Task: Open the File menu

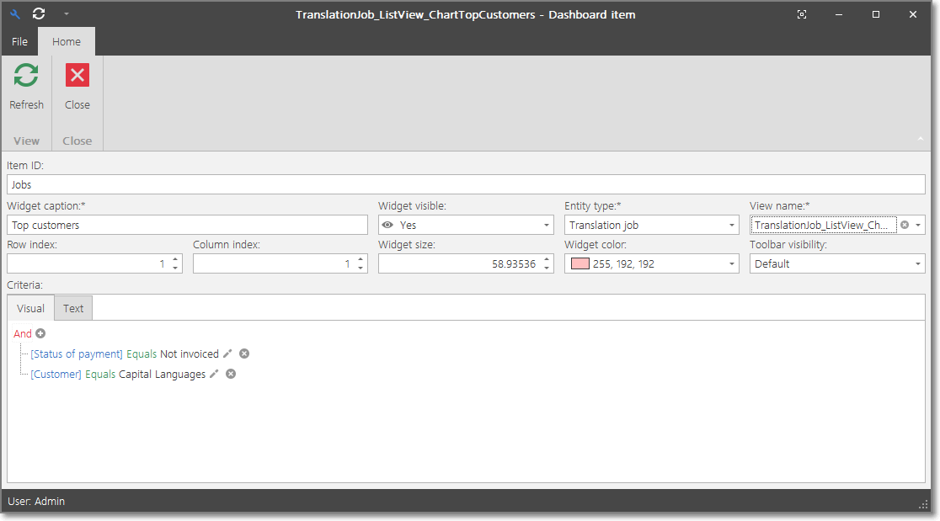Action: pos(19,41)
